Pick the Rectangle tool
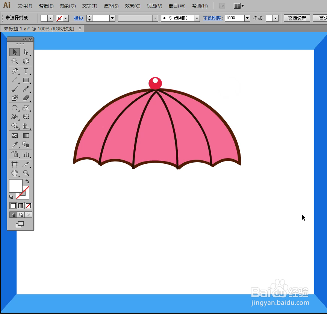Viewport: 327px width, 314px height. coord(26,80)
